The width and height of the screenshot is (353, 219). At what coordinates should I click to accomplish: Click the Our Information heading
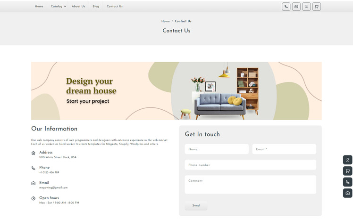(54, 129)
